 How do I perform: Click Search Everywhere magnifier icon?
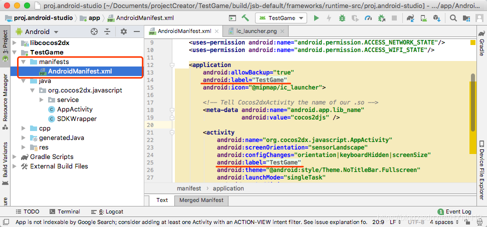point(453,18)
